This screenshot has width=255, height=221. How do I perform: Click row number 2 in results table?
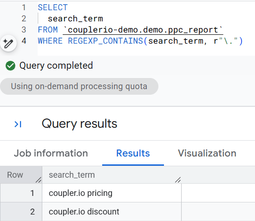(33, 212)
